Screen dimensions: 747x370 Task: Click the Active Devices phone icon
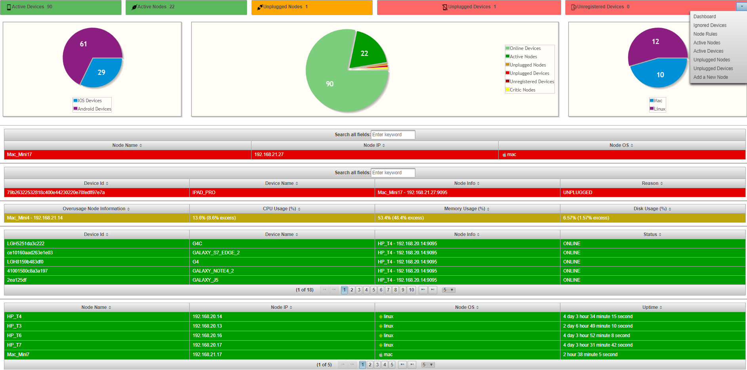pyautogui.click(x=9, y=7)
